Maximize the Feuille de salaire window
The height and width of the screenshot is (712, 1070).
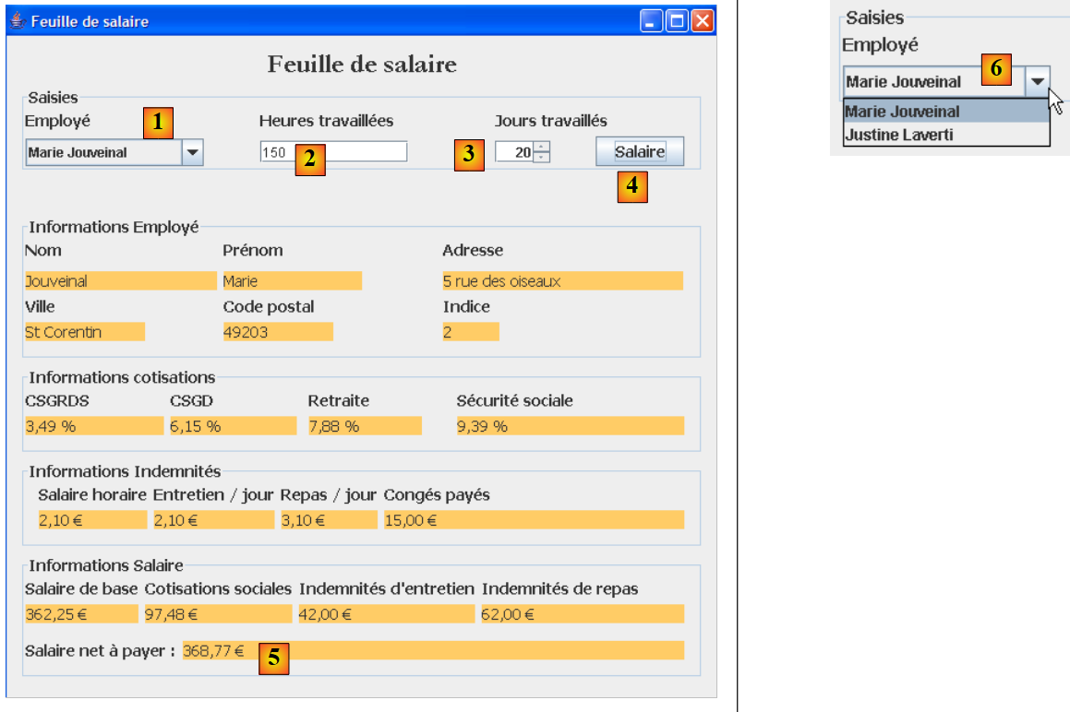coord(677,21)
